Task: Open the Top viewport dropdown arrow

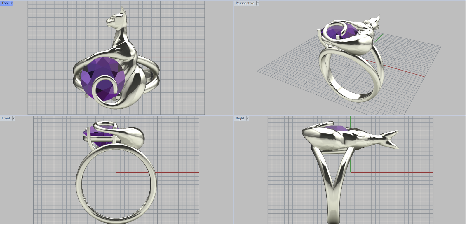Action: coord(11,3)
